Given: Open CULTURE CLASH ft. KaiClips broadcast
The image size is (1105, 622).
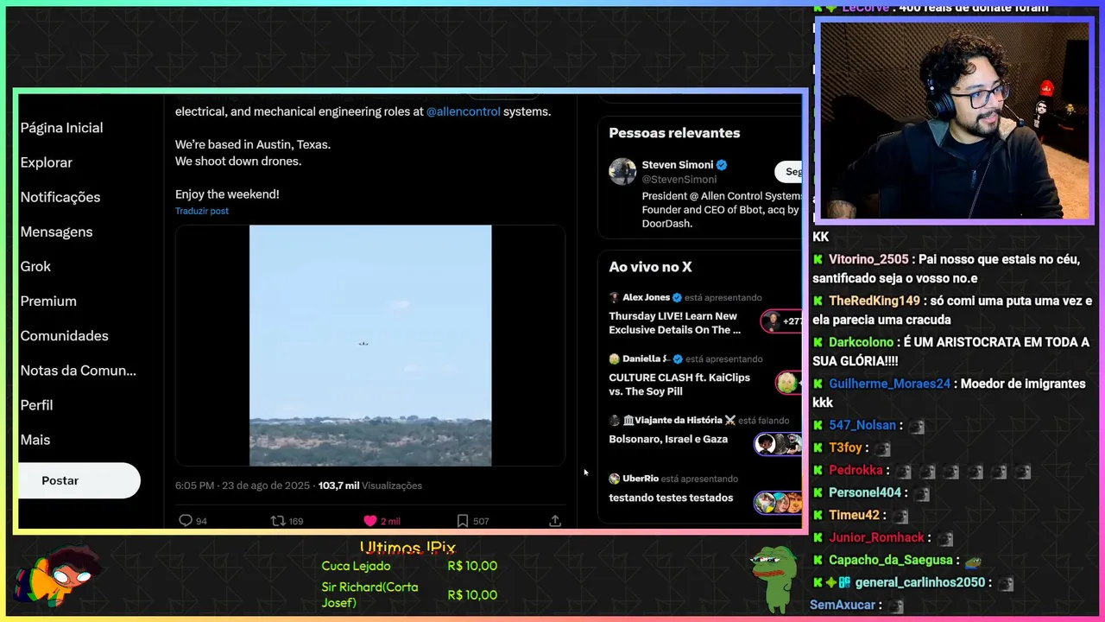Looking at the screenshot, I should [x=679, y=384].
